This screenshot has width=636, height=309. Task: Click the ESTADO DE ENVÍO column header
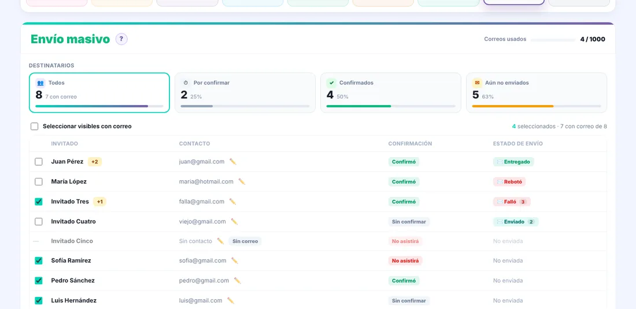point(518,144)
